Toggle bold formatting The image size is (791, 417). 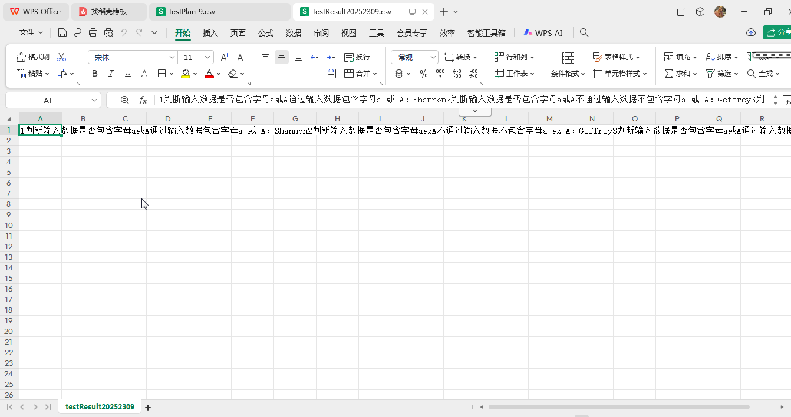(x=95, y=74)
